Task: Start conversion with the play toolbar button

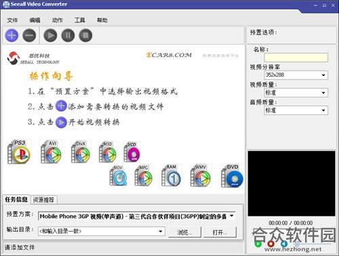Action: (x=50, y=35)
